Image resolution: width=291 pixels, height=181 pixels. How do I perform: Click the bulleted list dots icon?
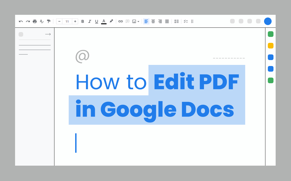192,22
